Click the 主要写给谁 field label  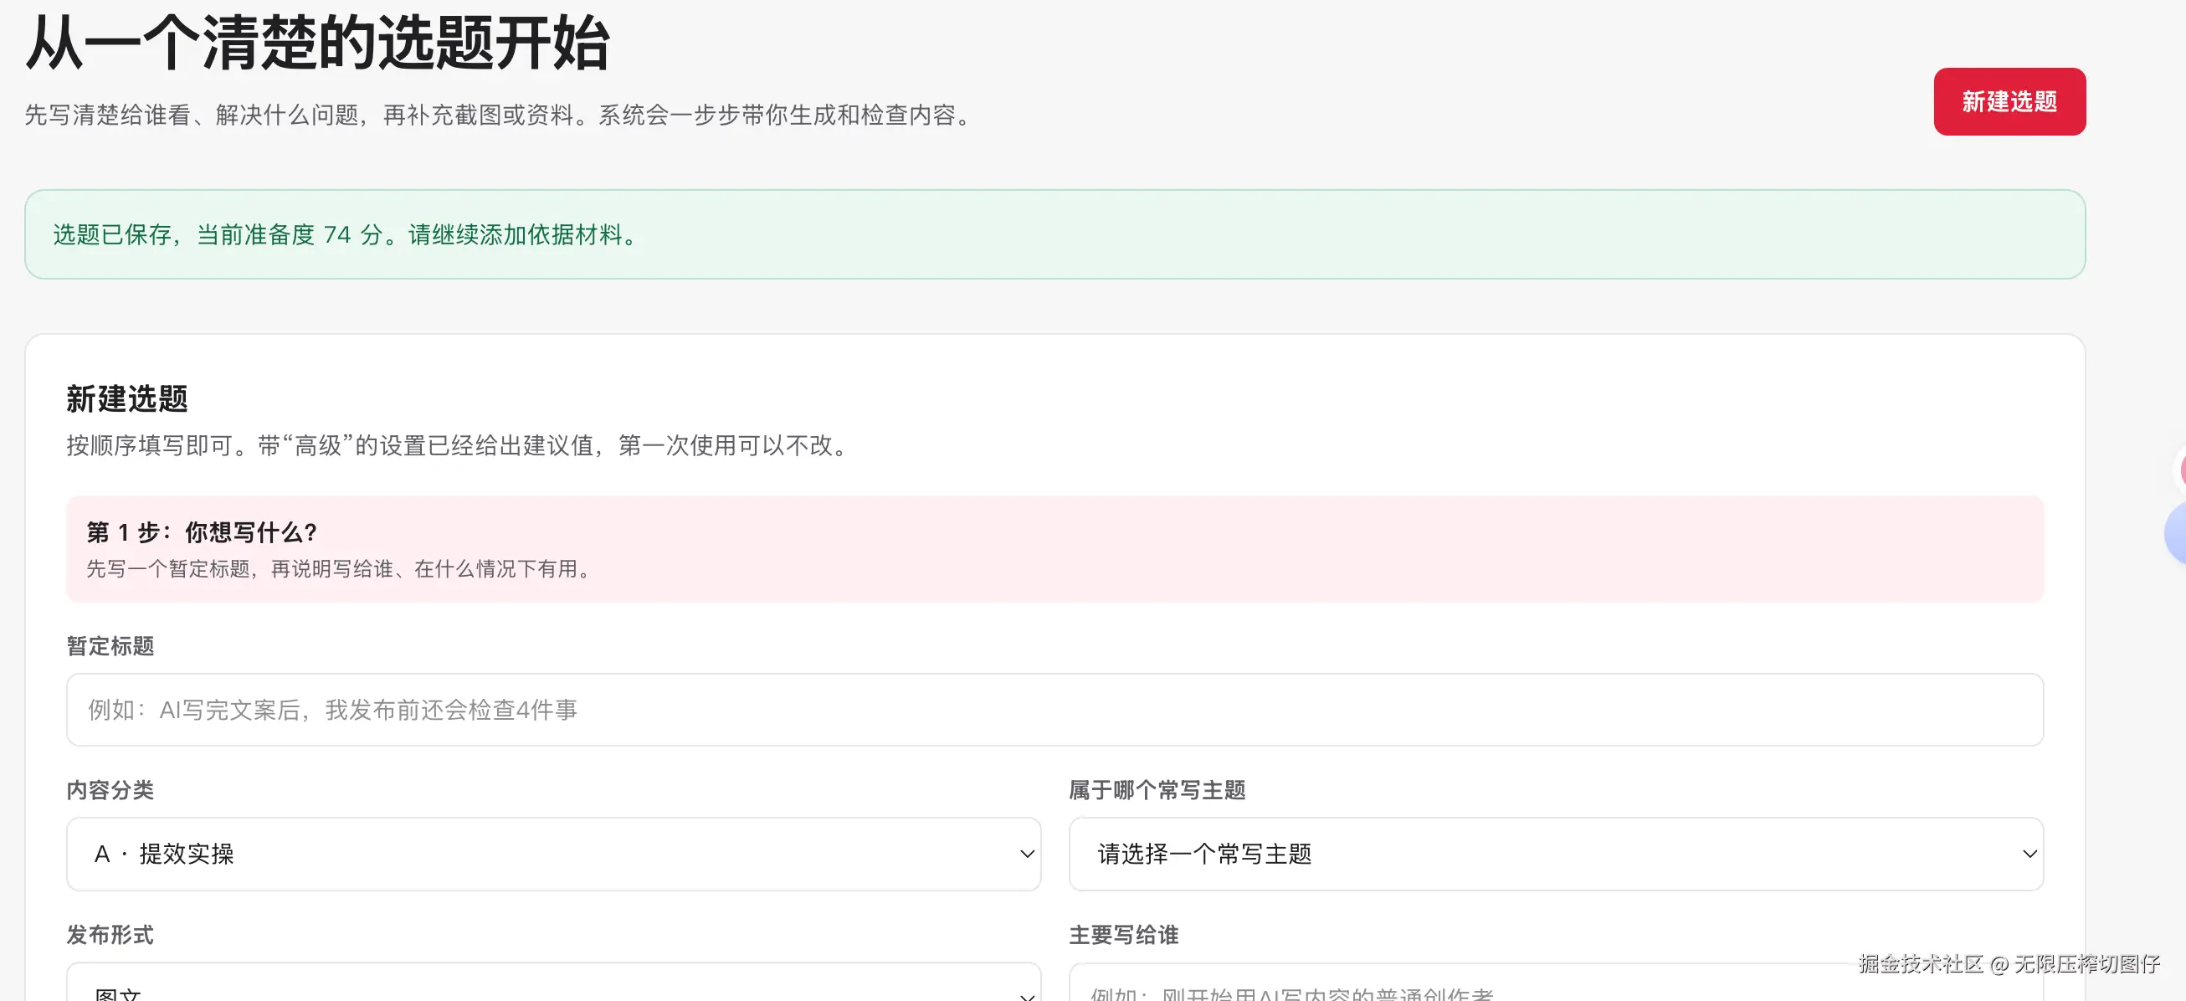tap(1124, 935)
